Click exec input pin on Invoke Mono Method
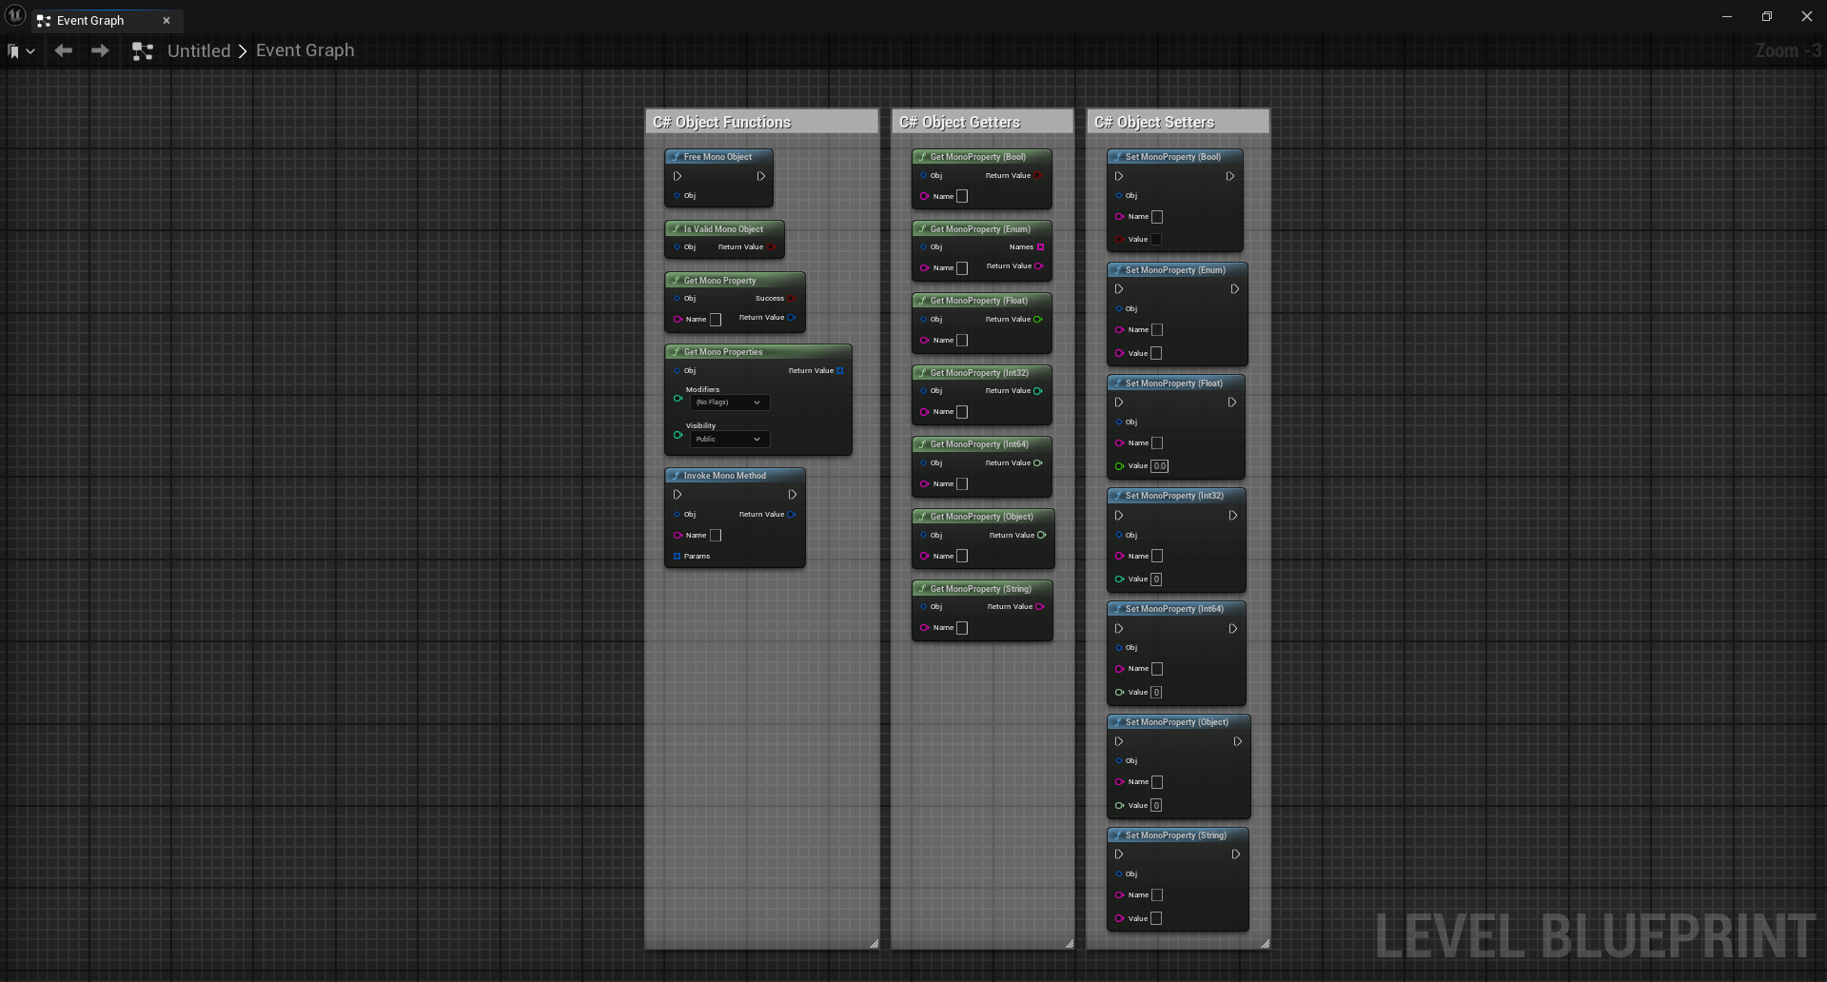This screenshot has height=982, width=1827. (678, 495)
